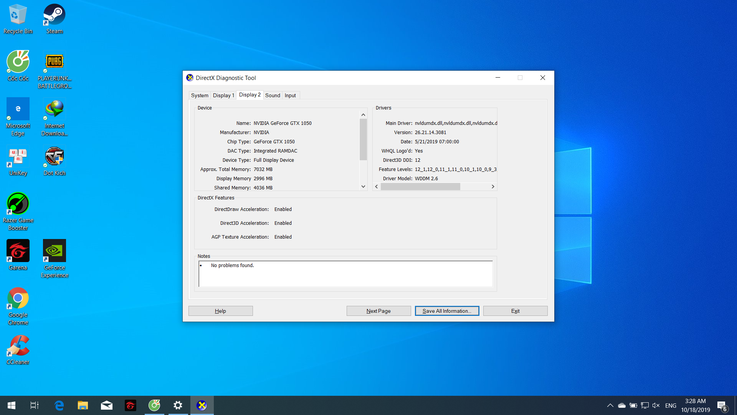Viewport: 737px width, 415px height.
Task: Click the muted volume tray icon
Action: point(656,405)
